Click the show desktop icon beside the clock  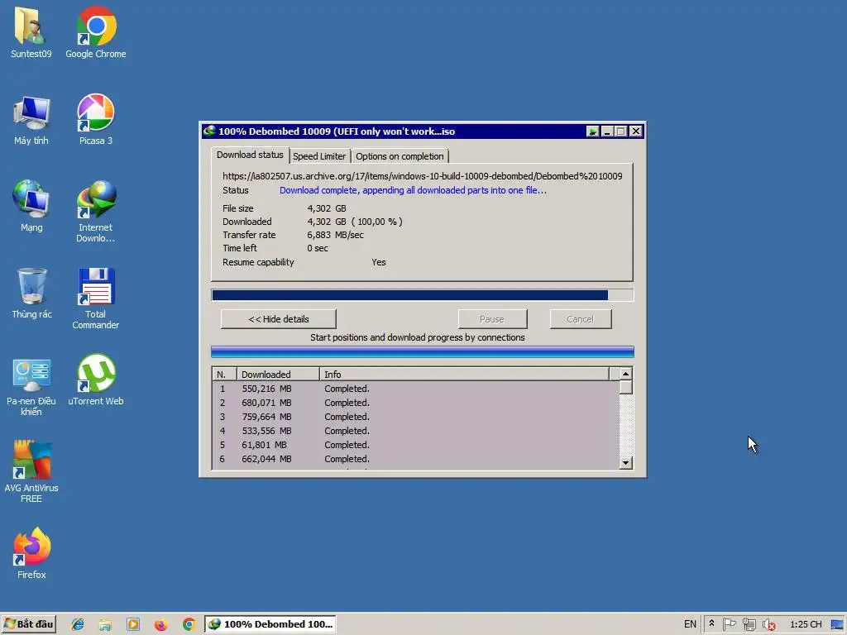click(x=837, y=624)
